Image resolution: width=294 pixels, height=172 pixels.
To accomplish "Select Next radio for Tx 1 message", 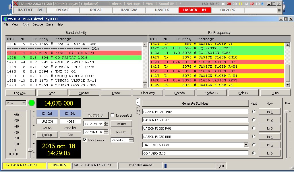I will pyautogui.click(x=254, y=112).
